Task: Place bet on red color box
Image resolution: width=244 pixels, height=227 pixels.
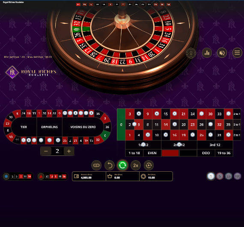Action: click(170, 153)
